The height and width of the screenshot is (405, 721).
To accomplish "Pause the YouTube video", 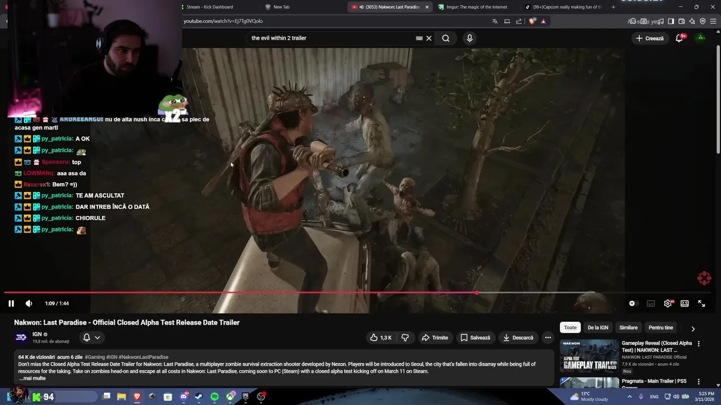I will click(x=11, y=303).
